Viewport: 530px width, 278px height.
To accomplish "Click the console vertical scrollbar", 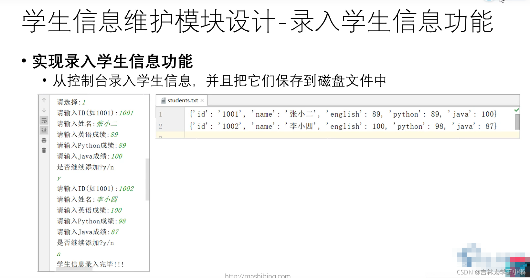I will tap(147, 179).
